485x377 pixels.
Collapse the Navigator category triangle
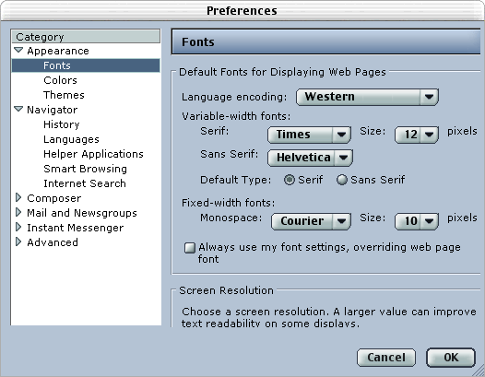[18, 109]
